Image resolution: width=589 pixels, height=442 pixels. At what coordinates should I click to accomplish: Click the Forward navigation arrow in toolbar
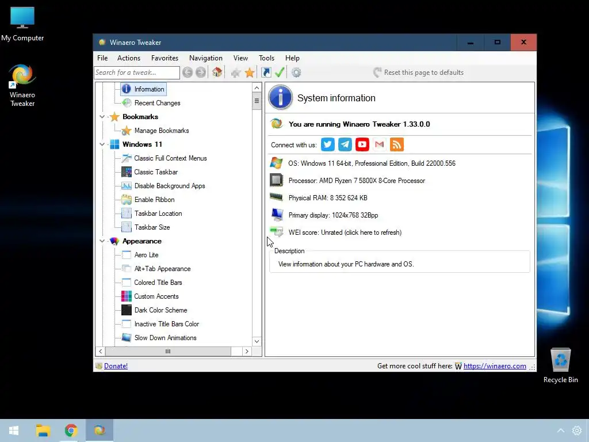(x=201, y=73)
